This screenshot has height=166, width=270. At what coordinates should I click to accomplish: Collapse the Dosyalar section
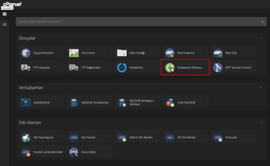pyautogui.click(x=261, y=38)
